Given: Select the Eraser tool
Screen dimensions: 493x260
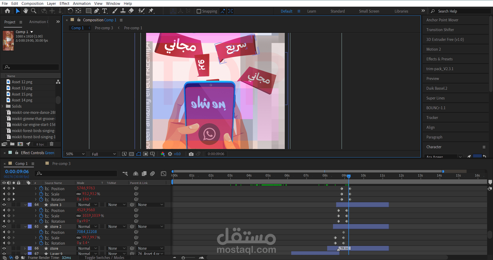Looking at the screenshot, I should (131, 11).
